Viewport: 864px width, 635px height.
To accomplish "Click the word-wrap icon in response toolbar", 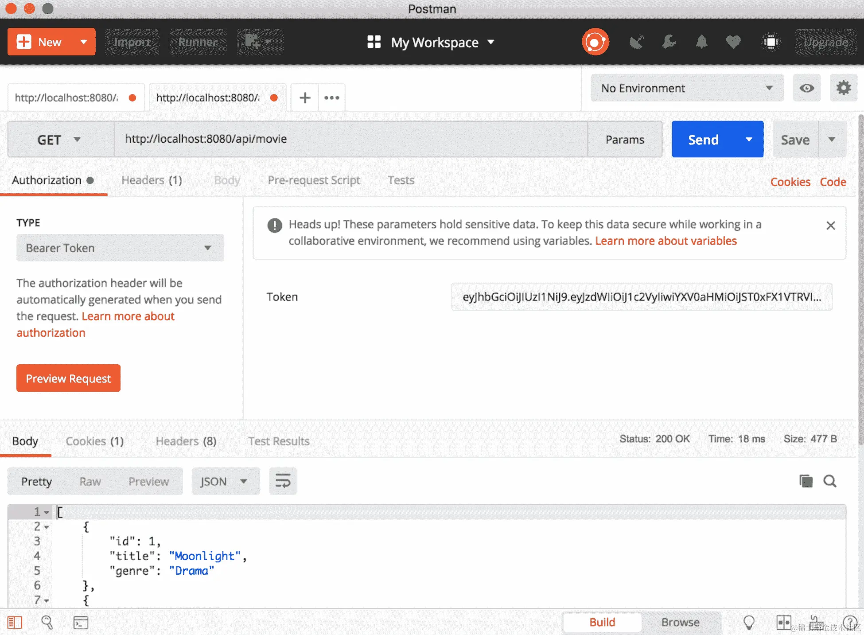I will click(283, 481).
